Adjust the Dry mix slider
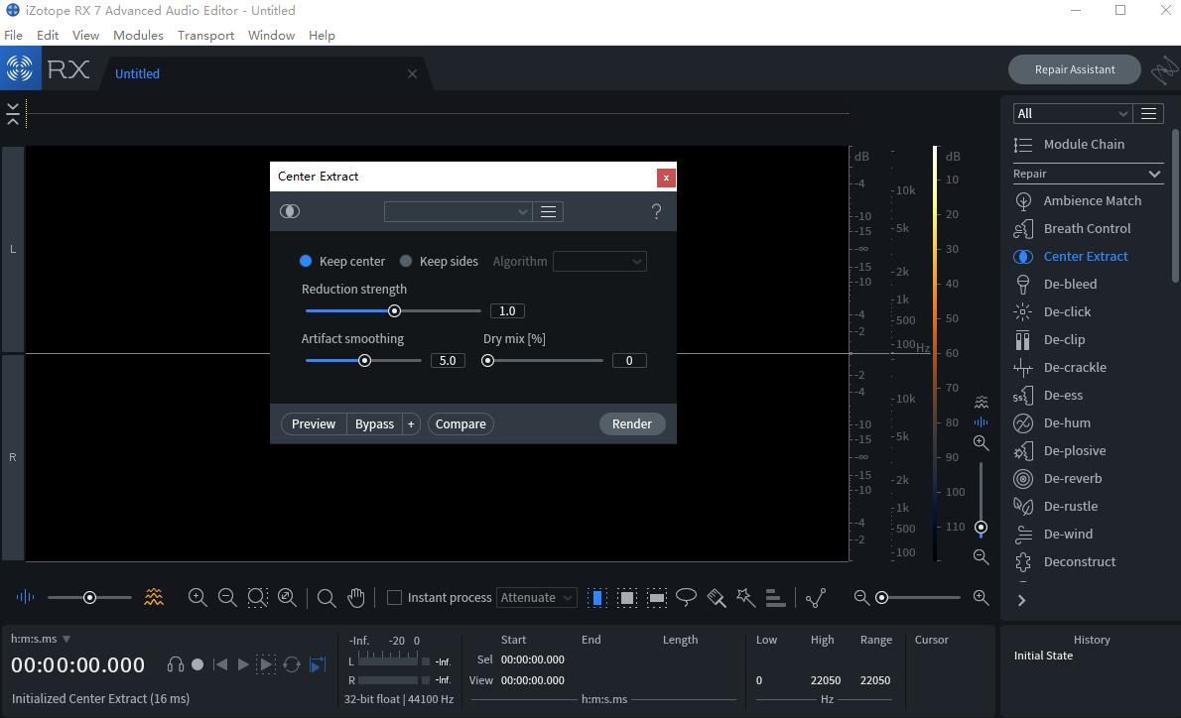 [x=488, y=361]
